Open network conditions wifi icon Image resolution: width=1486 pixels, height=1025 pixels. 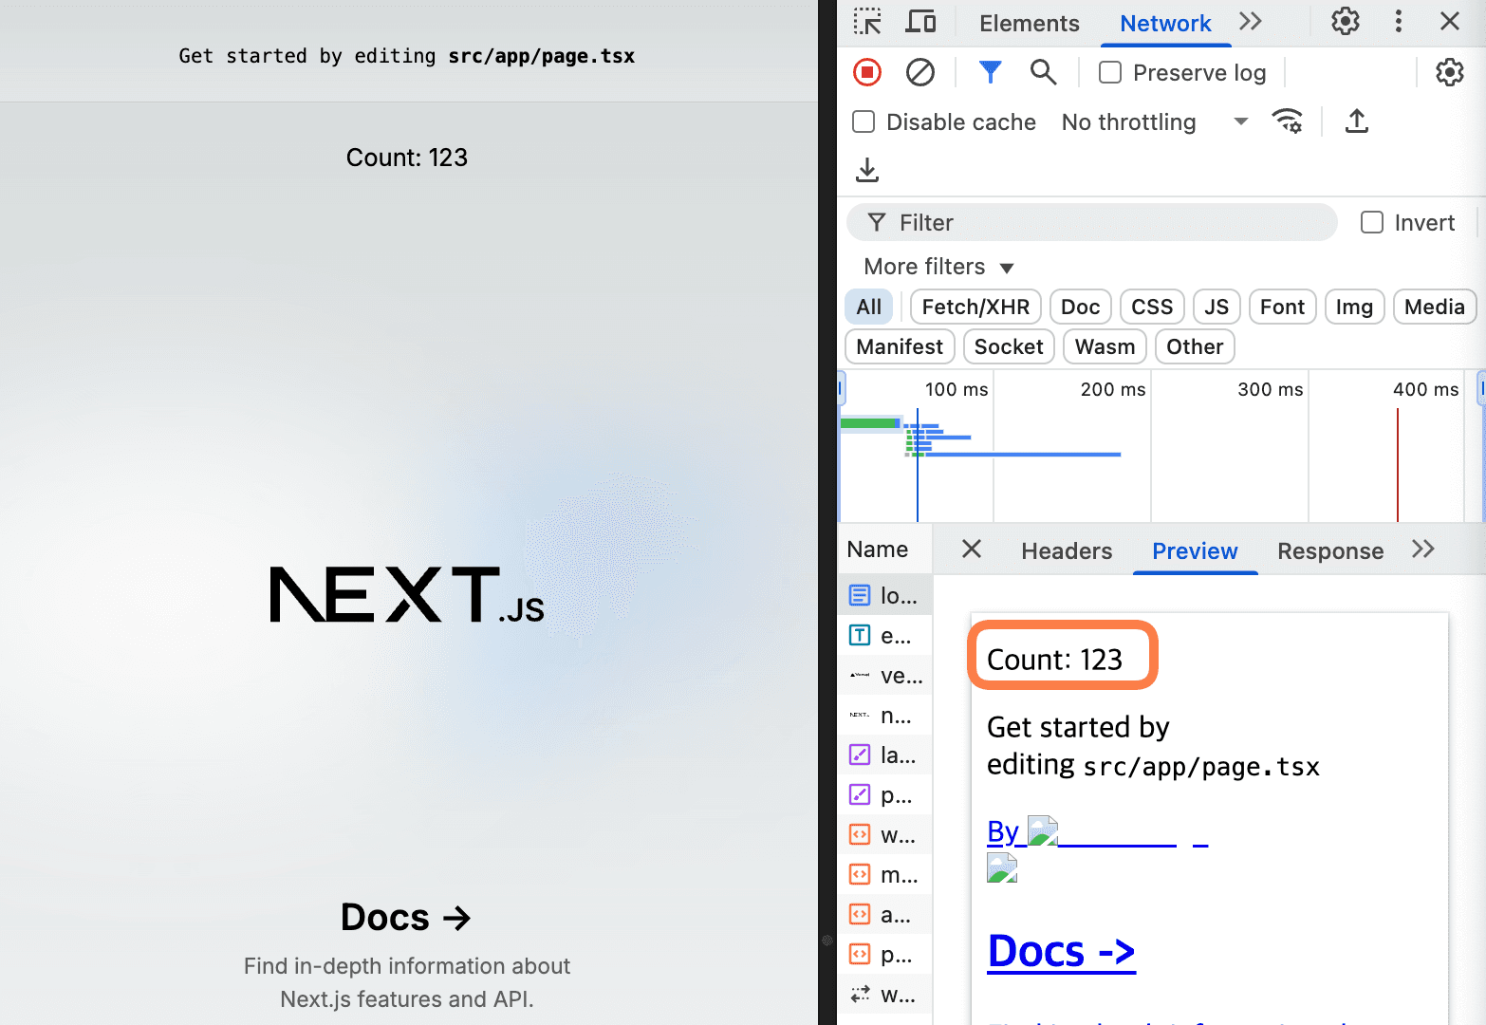pyautogui.click(x=1288, y=121)
